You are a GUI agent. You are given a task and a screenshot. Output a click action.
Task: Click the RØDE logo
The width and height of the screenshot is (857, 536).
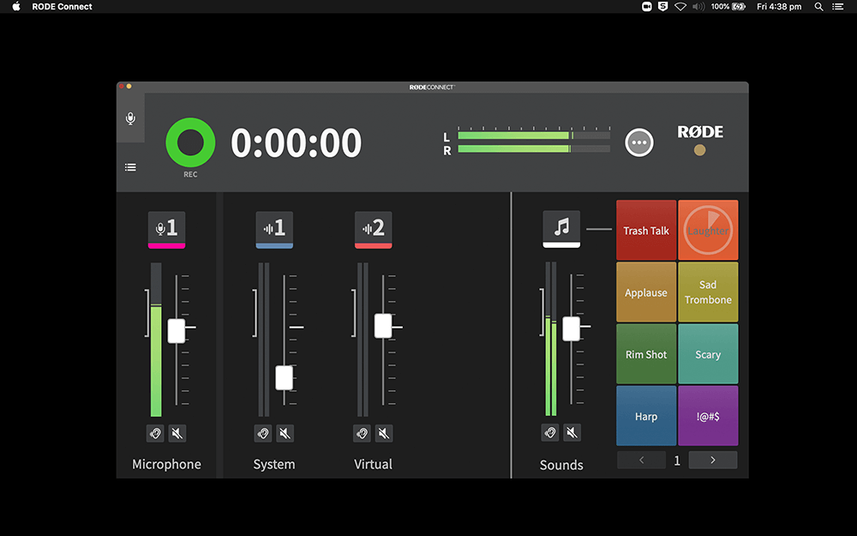pyautogui.click(x=700, y=132)
